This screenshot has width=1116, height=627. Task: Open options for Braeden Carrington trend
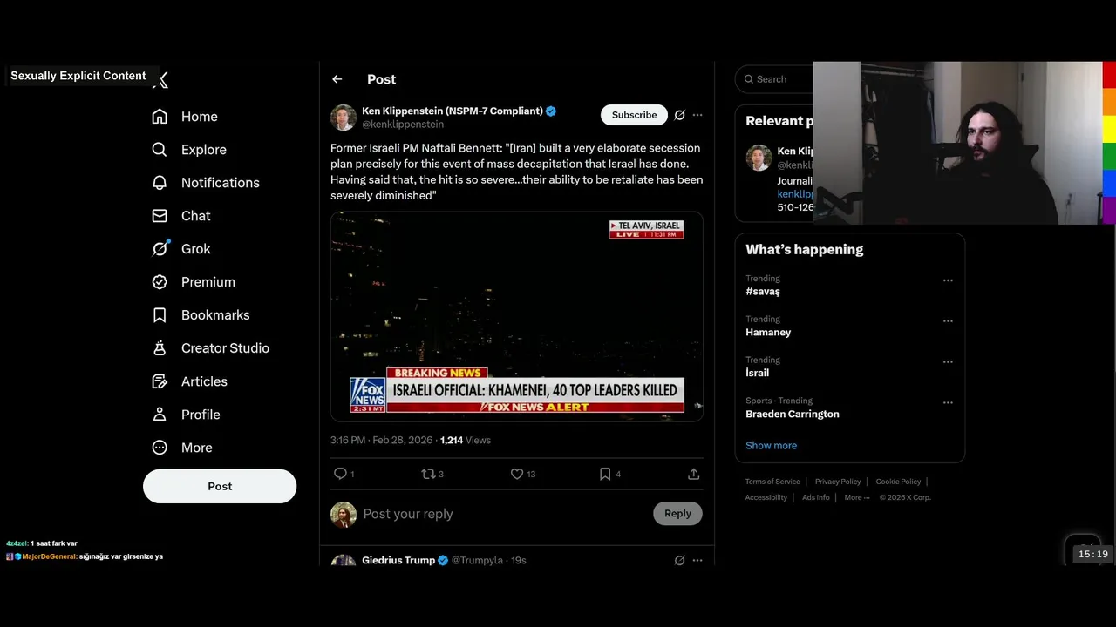948,403
